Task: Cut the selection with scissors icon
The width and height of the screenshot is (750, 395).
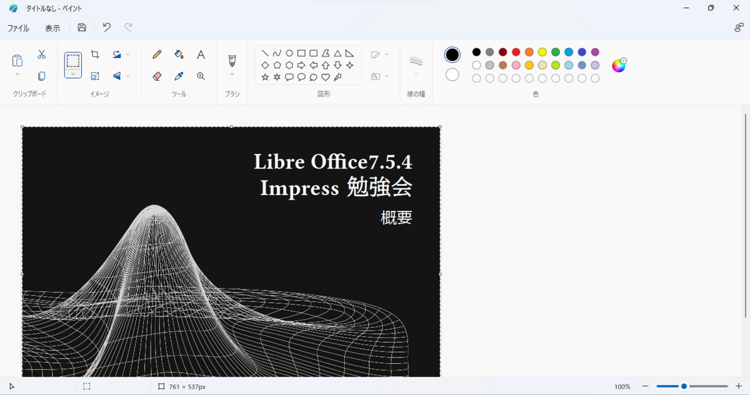Action: click(42, 54)
